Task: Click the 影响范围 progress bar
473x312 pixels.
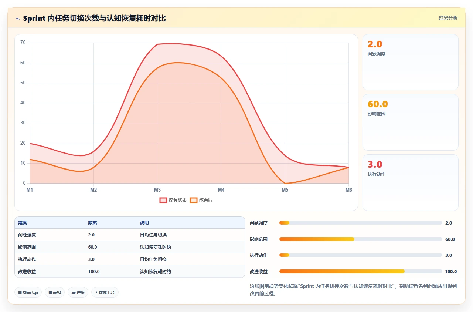Action: click(361, 239)
